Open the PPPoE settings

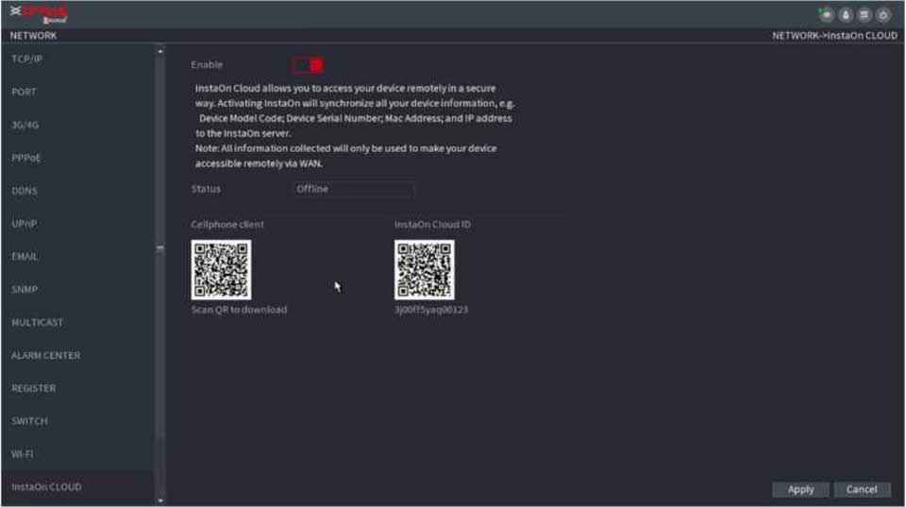coord(25,158)
